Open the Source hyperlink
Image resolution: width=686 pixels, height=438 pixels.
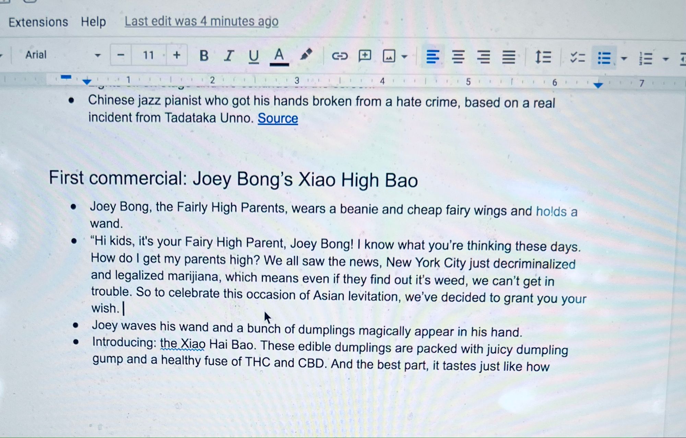(x=277, y=118)
